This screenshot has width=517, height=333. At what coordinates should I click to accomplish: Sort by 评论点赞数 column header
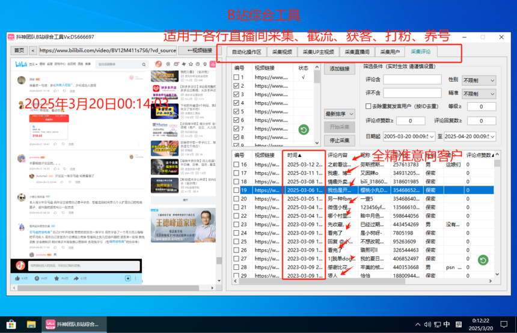(x=479, y=155)
